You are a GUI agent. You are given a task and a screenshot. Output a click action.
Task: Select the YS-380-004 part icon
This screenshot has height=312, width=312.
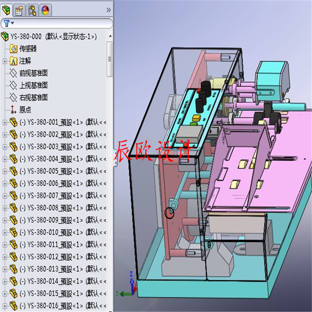pyautogui.click(x=13, y=159)
